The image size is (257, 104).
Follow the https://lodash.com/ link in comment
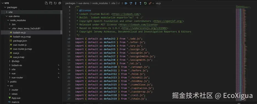click(126, 14)
